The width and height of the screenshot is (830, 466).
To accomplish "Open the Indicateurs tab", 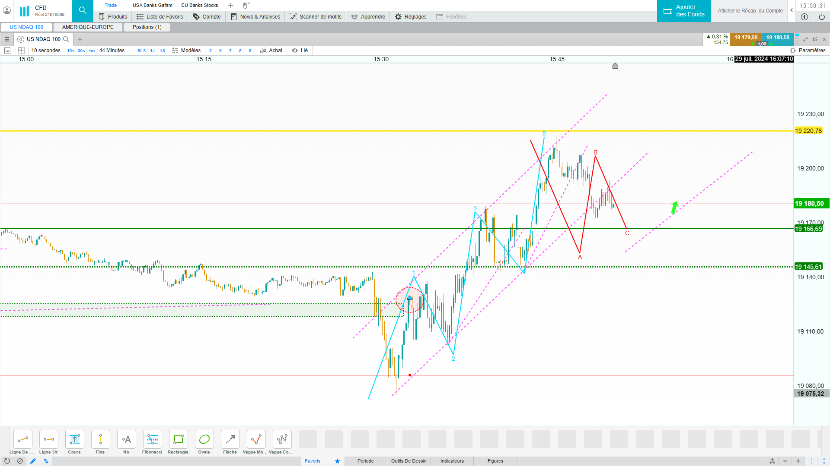I will pos(452,461).
